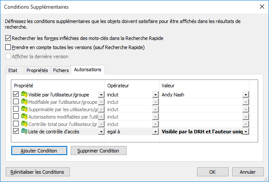
Task: Click the icon beside Contrôle total row
Action: 24,124
